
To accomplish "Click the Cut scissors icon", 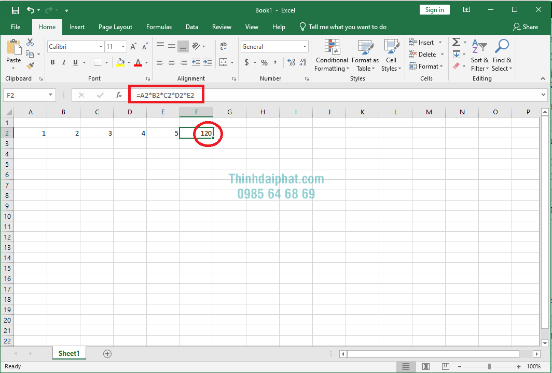I will [30, 42].
